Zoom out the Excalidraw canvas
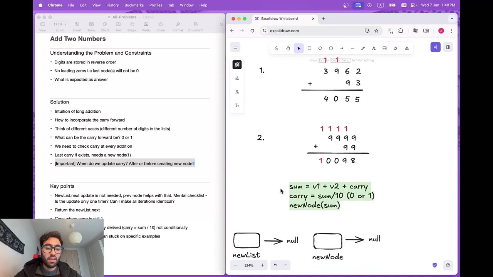The image size is (493, 277). pos(235,265)
